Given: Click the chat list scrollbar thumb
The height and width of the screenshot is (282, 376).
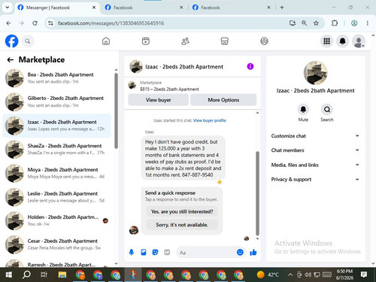Looking at the screenshot, I should 116,111.
